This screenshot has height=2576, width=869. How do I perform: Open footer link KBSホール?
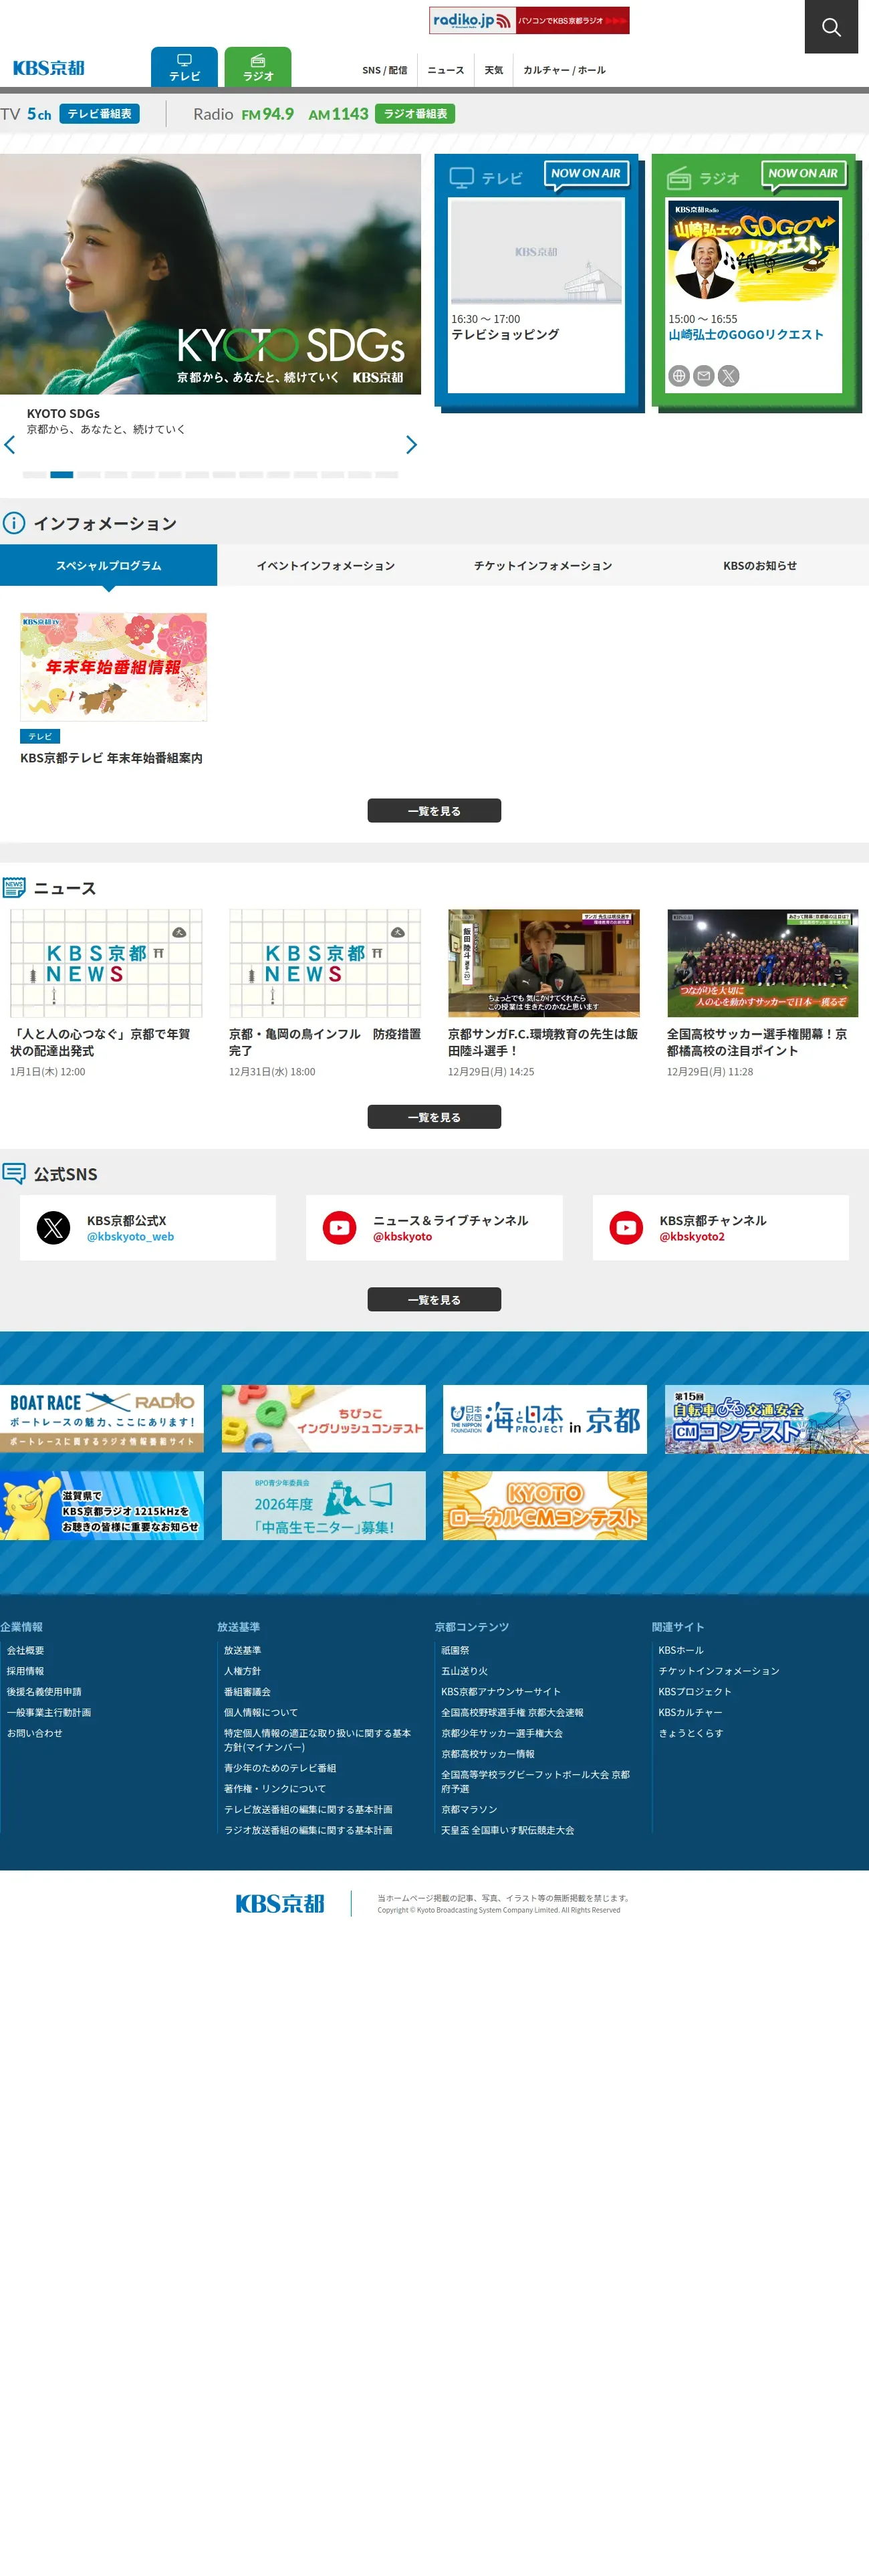681,1650
